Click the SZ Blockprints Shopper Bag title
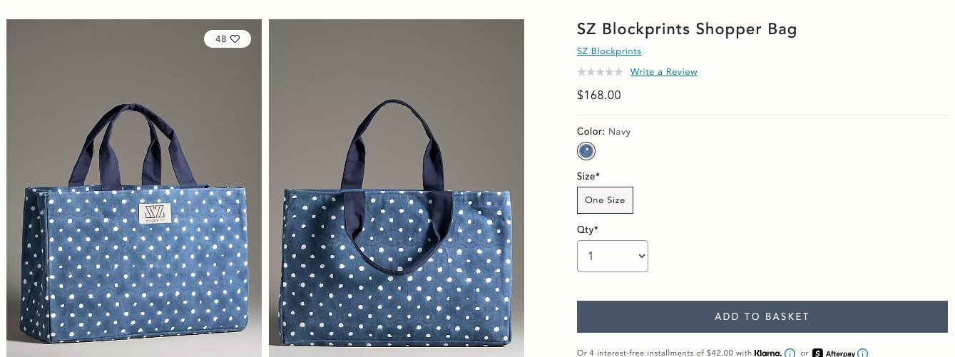 point(687,29)
